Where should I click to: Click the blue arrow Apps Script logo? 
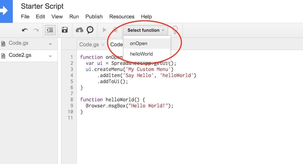click(5, 10)
